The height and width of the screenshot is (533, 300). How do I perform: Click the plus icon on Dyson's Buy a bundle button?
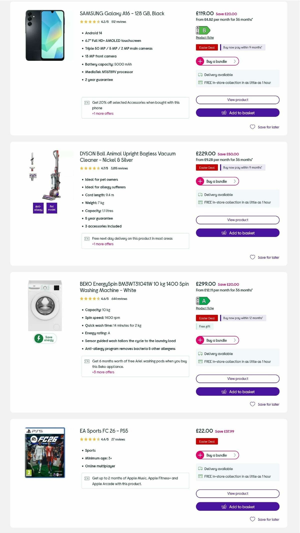tap(200, 181)
